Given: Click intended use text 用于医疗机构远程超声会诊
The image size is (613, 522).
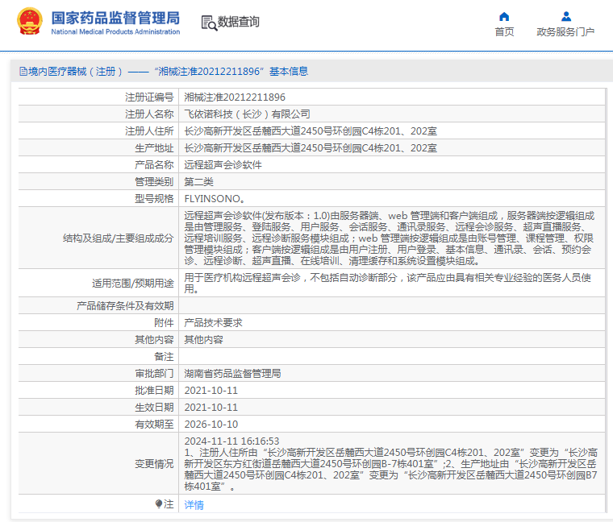Looking at the screenshot, I should click(x=387, y=284).
